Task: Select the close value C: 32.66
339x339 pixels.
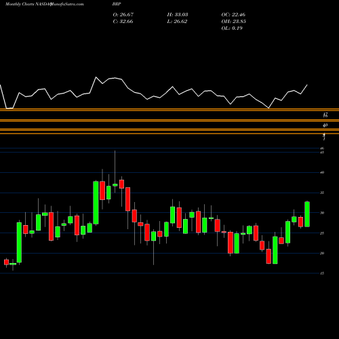Action: coord(123,22)
